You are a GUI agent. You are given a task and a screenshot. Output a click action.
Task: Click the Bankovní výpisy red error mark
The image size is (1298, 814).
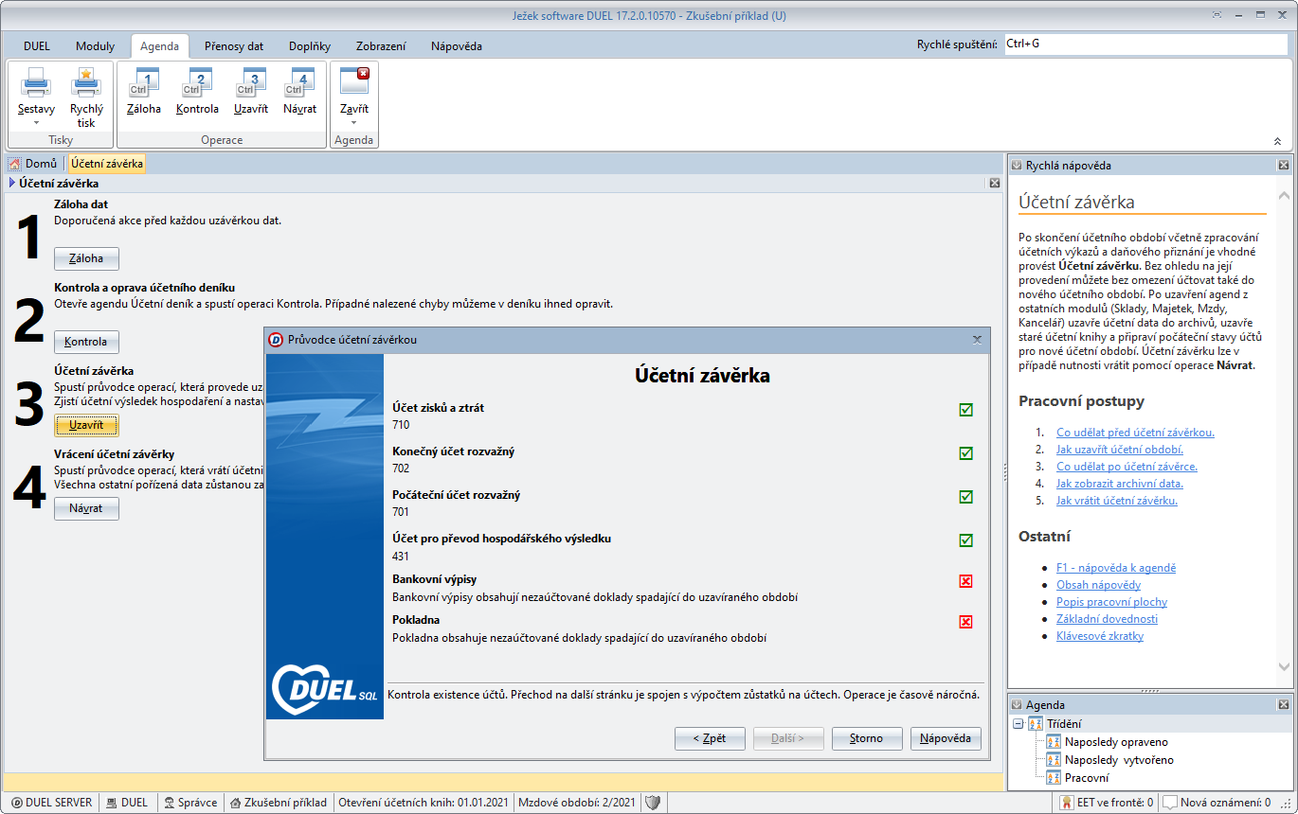point(965,581)
